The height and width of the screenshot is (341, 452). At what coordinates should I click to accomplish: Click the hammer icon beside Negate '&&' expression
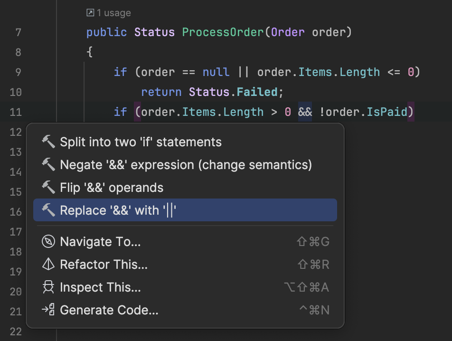coord(48,164)
